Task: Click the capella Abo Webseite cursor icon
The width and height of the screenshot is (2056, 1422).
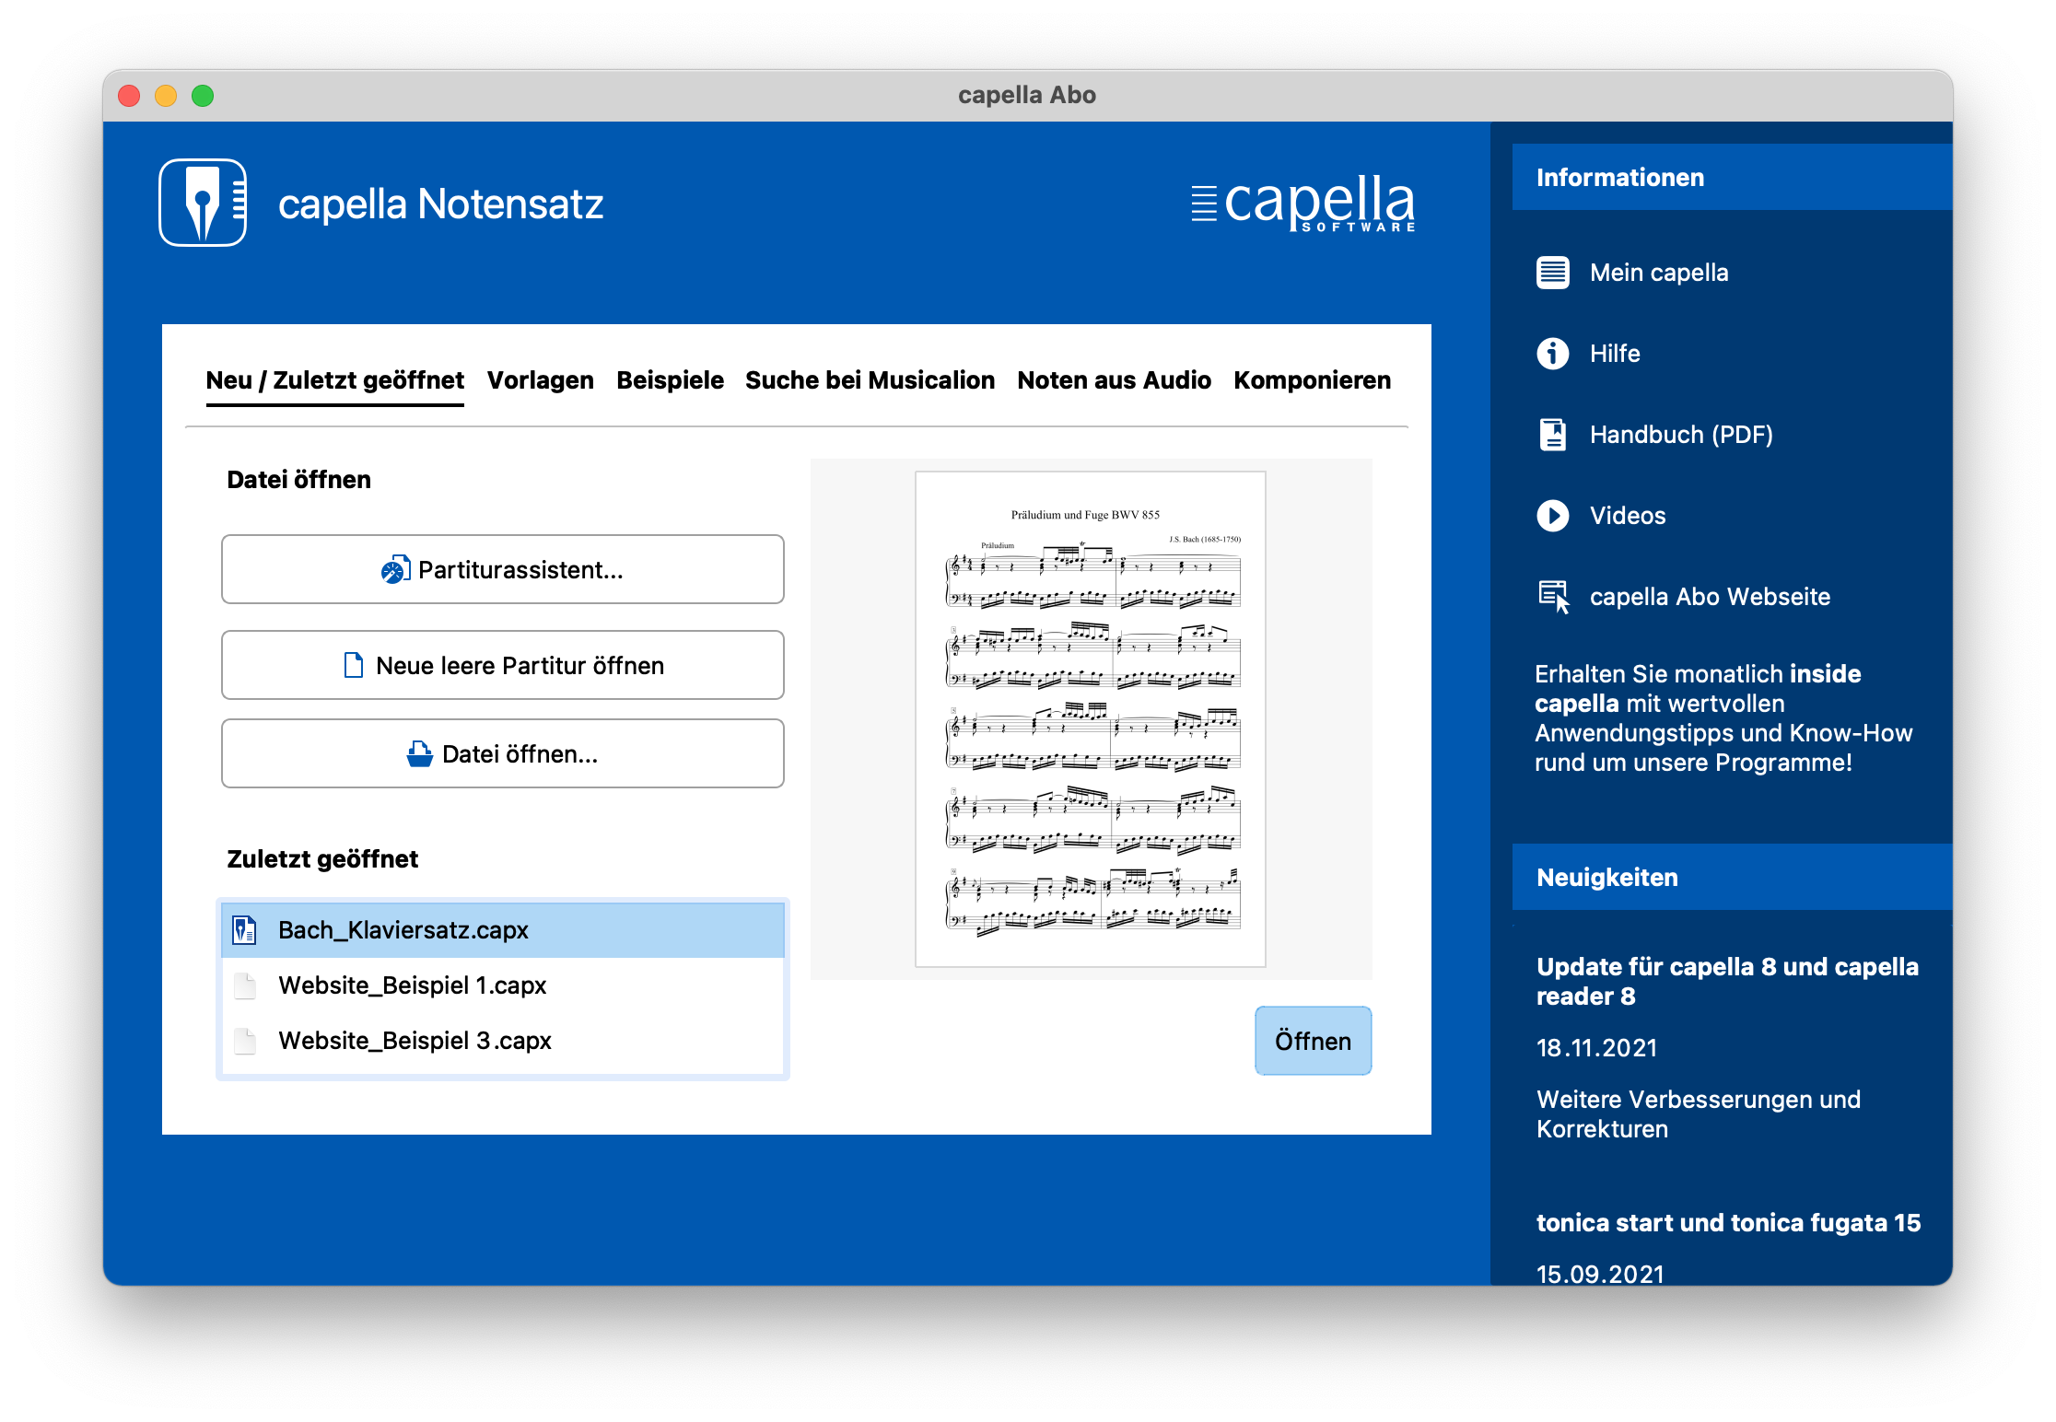Action: click(x=1554, y=597)
